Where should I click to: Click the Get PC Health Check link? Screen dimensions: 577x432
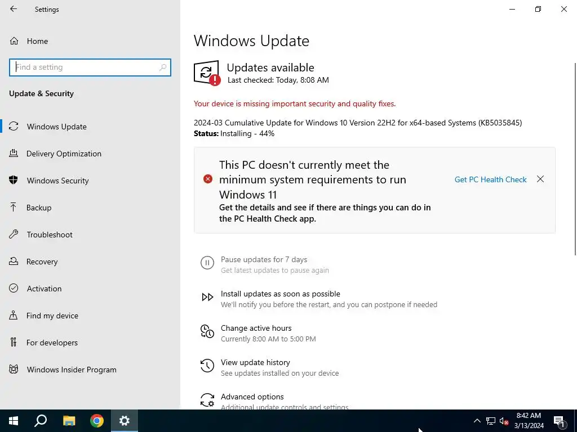point(490,179)
